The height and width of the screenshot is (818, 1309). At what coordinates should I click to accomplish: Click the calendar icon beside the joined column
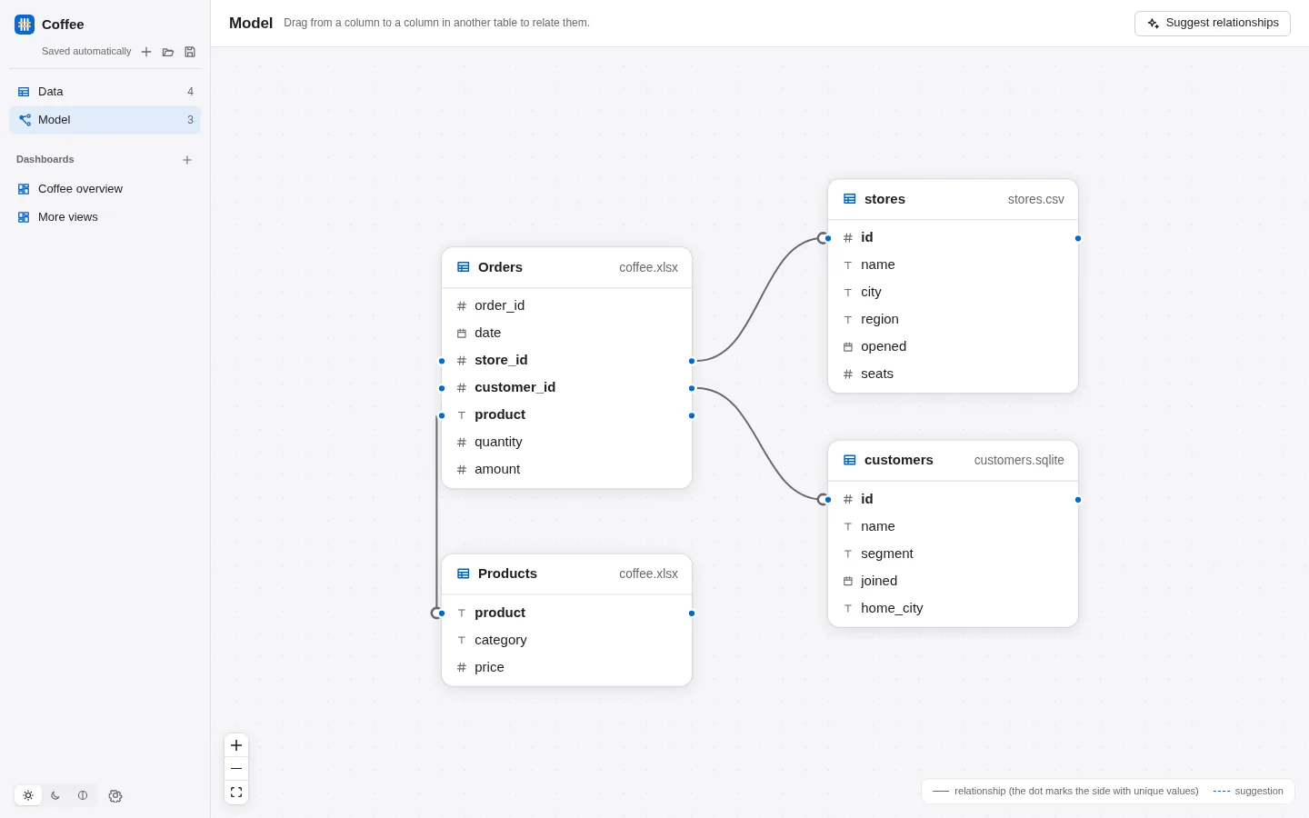click(x=848, y=582)
